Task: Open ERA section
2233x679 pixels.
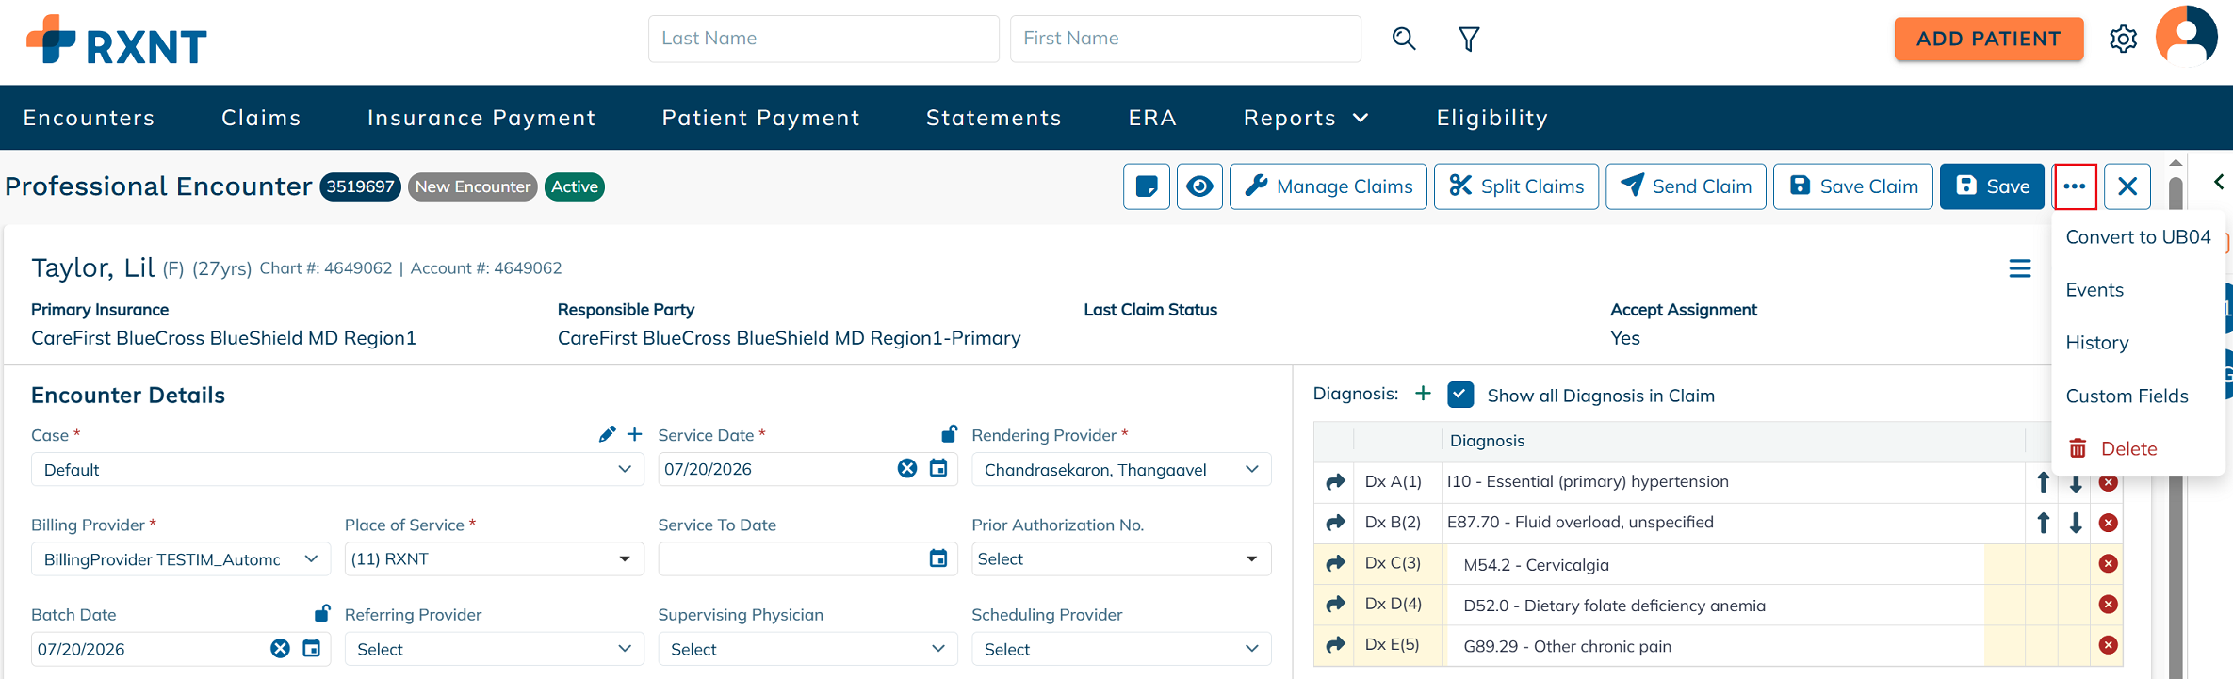Action: (x=1152, y=118)
